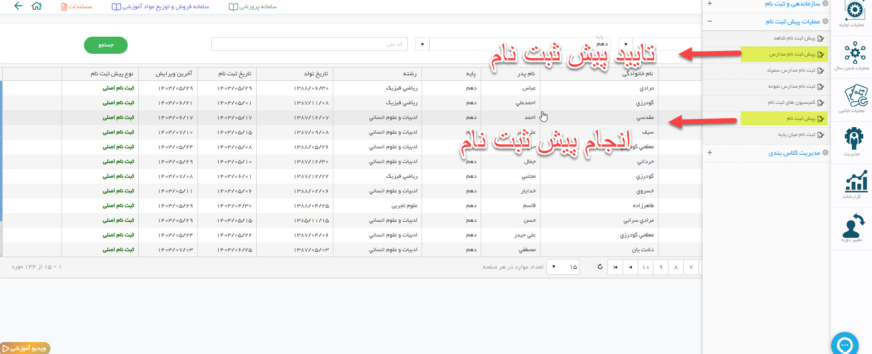This screenshot has width=872, height=354.
Task: Collapse the عملیات پیش ثبت نام section
Action: coord(710,22)
